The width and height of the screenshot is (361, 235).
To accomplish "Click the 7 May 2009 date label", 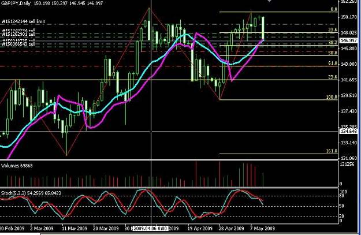I will [262, 229].
